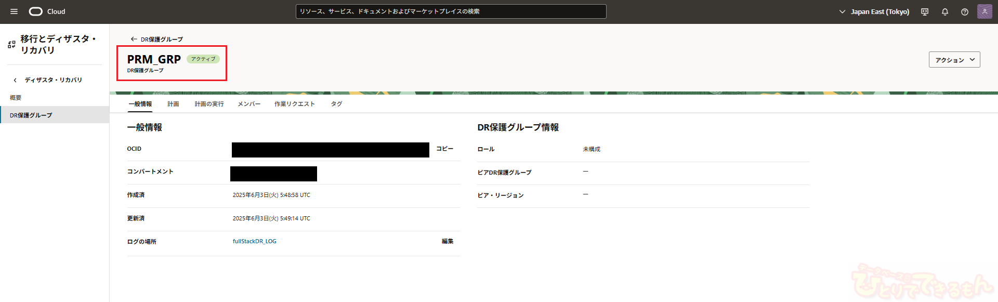Image resolution: width=998 pixels, height=302 pixels.
Task: Switch to the 計画 tab
Action: tap(173, 104)
